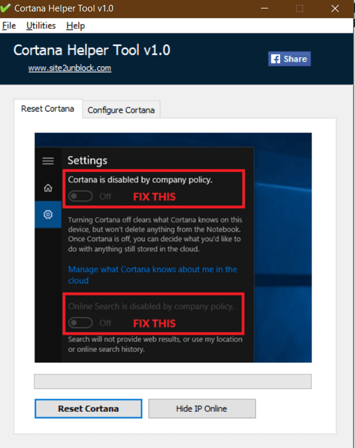This screenshot has width=355, height=448.
Task: Visit the www.site2unblock.com link
Action: [x=70, y=68]
